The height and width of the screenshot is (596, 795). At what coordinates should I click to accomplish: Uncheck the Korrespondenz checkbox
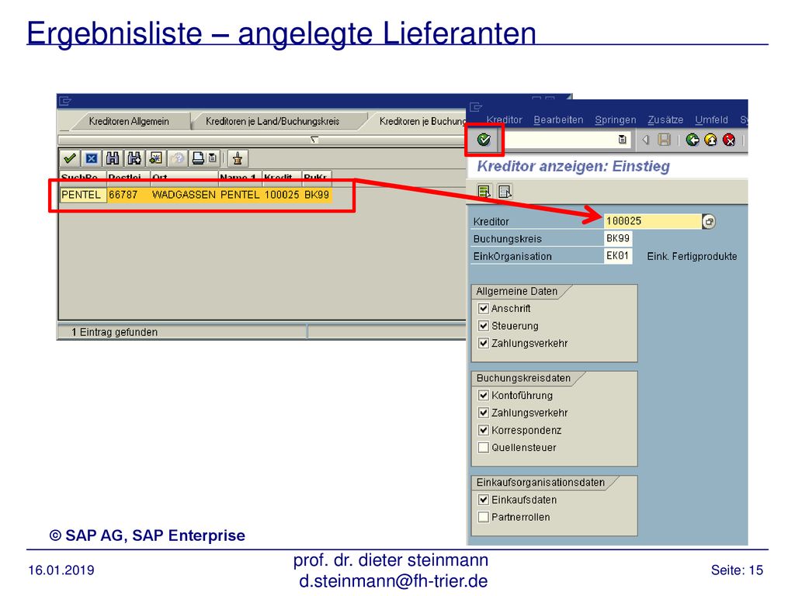click(484, 430)
